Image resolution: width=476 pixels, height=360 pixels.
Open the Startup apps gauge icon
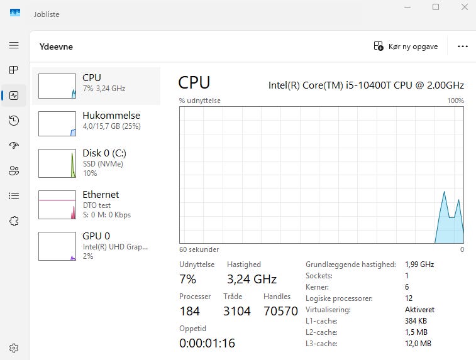tap(14, 145)
